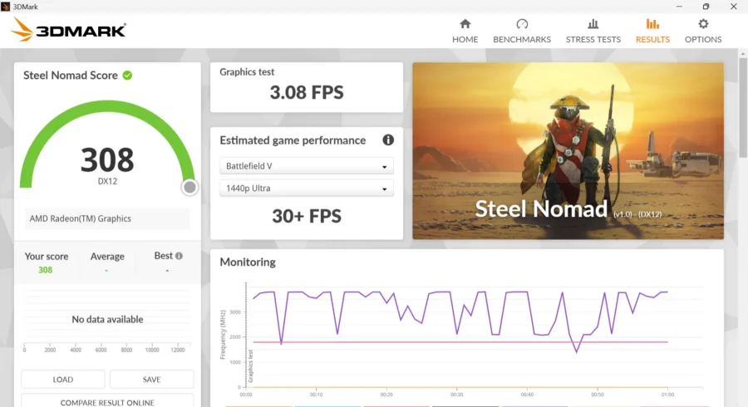Click the No data available text
Screen dimensions: 748x407
click(x=107, y=319)
